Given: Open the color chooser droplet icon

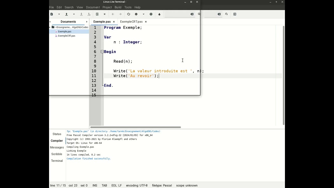Looking at the screenshot, I should click(159, 14).
